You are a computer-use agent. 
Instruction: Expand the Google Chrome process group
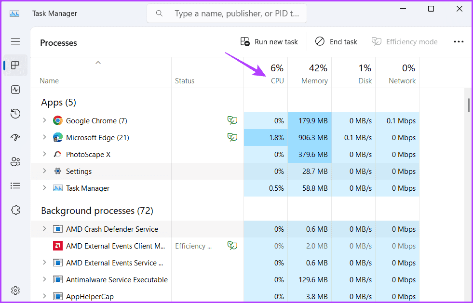tap(44, 120)
